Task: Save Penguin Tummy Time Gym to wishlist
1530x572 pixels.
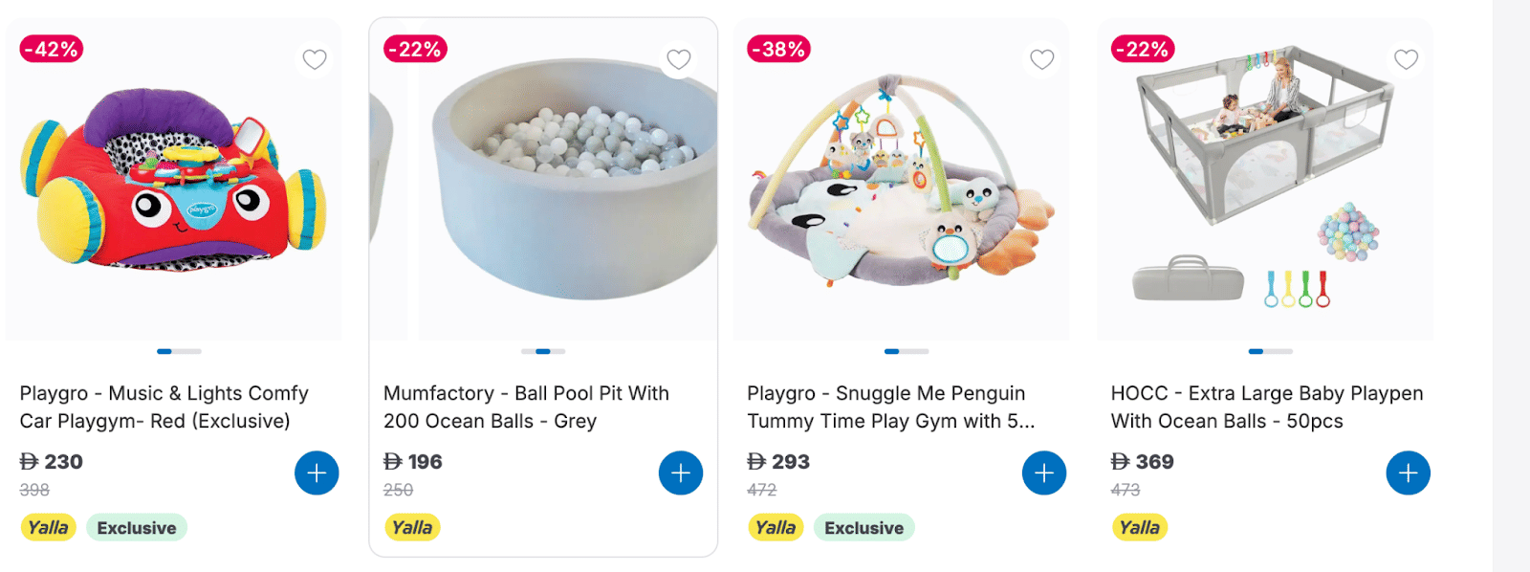Action: 1042,59
